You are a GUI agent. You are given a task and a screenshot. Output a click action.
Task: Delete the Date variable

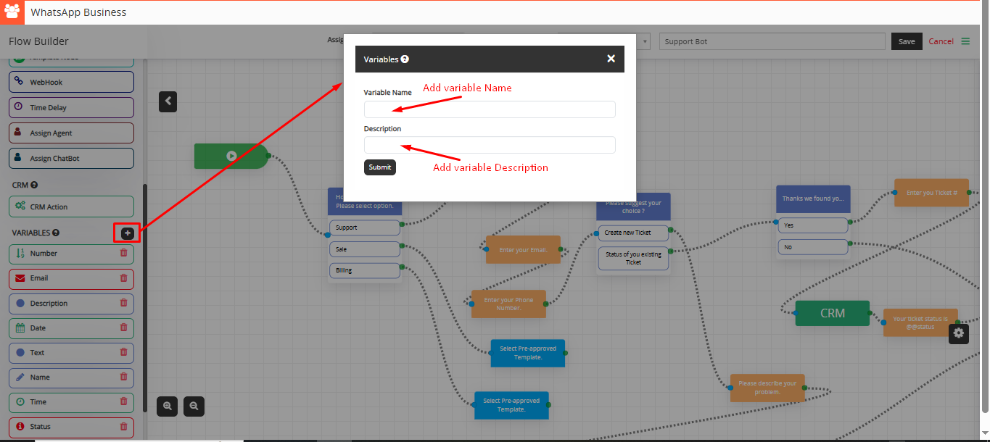pyautogui.click(x=123, y=328)
